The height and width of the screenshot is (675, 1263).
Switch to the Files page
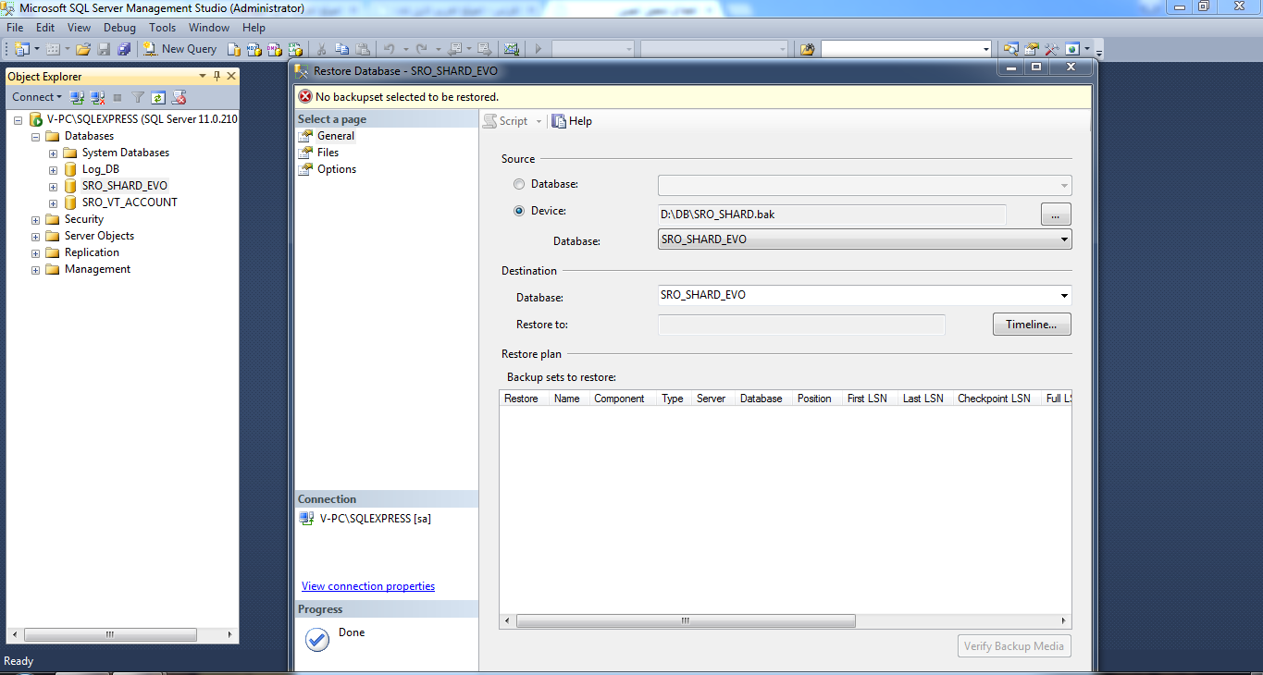click(x=328, y=153)
